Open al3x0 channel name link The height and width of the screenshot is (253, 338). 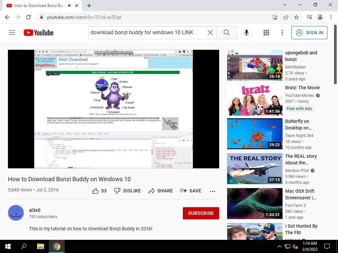(35, 210)
